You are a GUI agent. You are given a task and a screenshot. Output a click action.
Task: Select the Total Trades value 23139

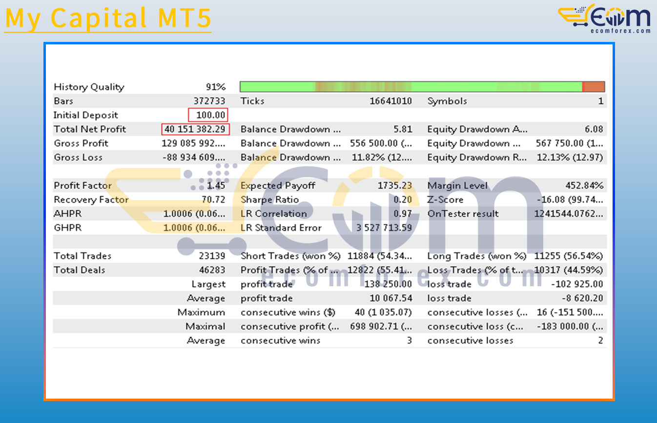coord(212,256)
